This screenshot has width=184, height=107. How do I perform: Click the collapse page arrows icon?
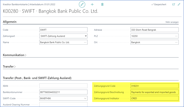[179, 4]
